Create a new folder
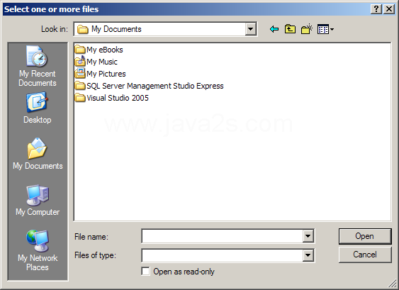Viewport: 399px width, 290px height. 307,29
